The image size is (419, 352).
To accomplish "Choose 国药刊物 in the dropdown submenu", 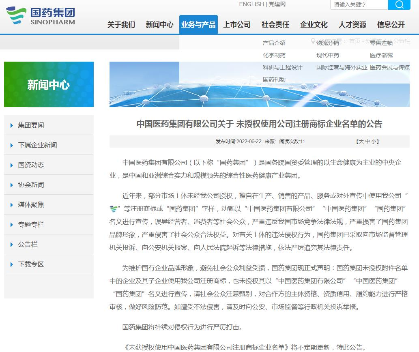I will click(x=274, y=79).
